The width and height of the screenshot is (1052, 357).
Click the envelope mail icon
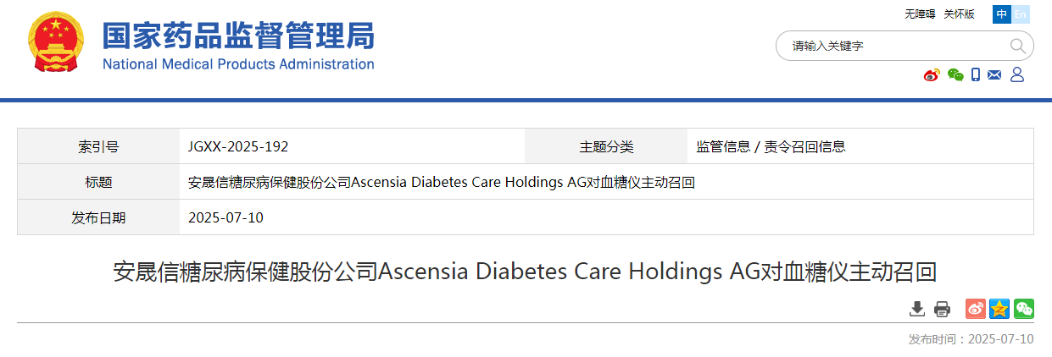pyautogui.click(x=995, y=75)
